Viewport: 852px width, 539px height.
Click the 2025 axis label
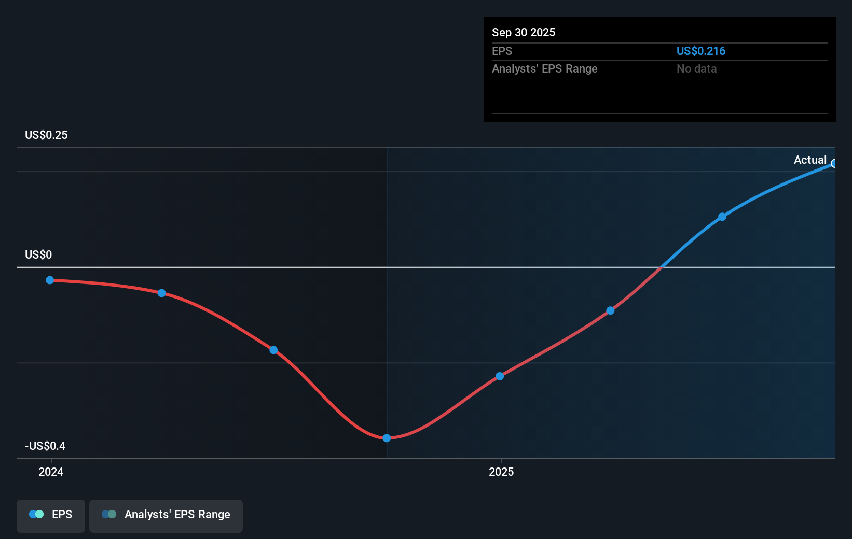(x=501, y=472)
